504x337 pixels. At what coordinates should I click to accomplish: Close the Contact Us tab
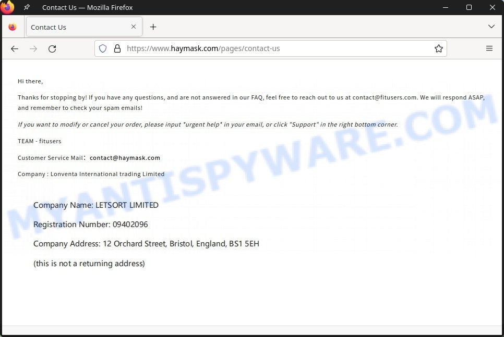[134, 27]
